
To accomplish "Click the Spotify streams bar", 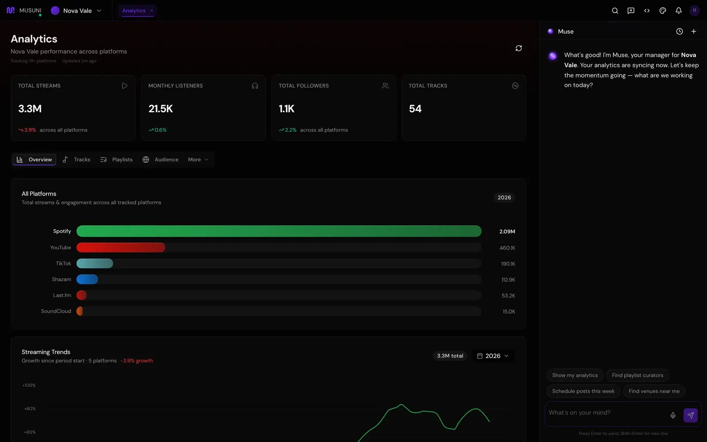I will pyautogui.click(x=279, y=231).
